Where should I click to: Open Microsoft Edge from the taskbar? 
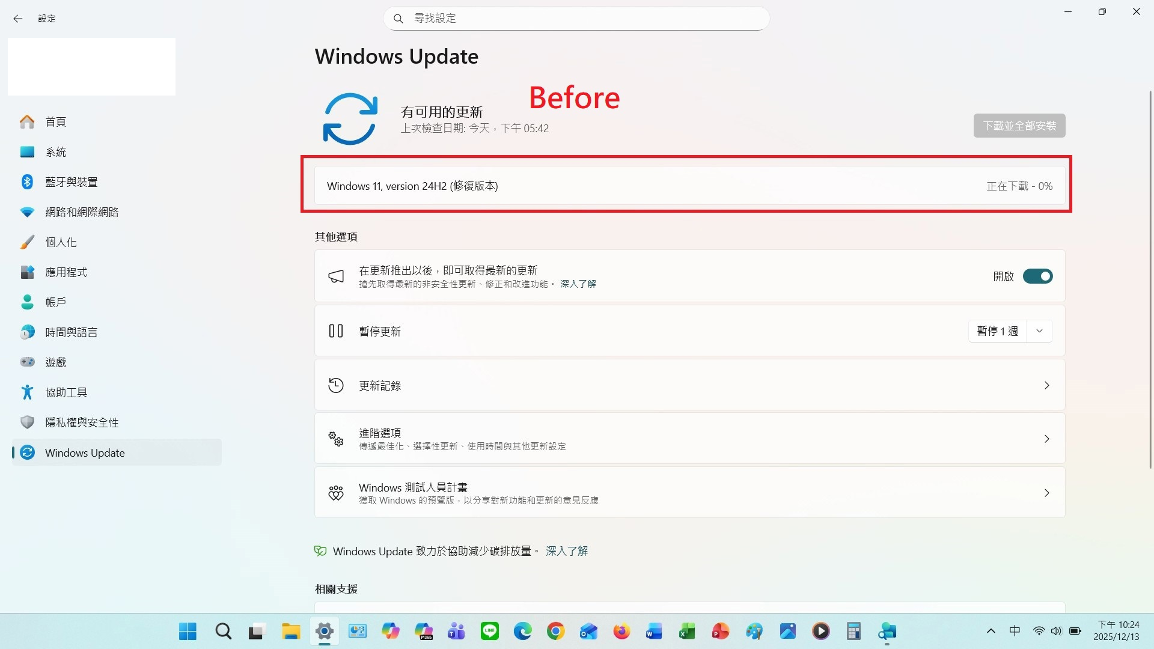(x=522, y=631)
